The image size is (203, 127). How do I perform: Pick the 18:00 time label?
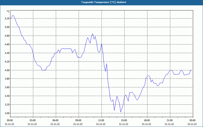[147, 120]
